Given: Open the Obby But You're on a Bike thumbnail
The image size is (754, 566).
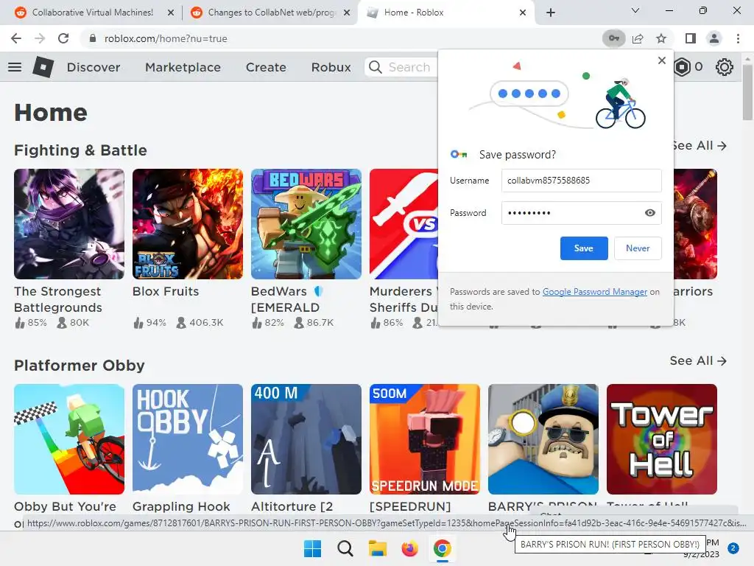Looking at the screenshot, I should (x=69, y=439).
